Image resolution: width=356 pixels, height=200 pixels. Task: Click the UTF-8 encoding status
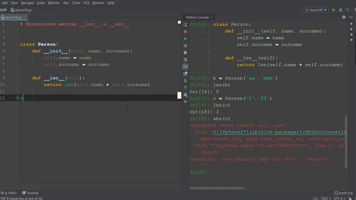pos(339,198)
